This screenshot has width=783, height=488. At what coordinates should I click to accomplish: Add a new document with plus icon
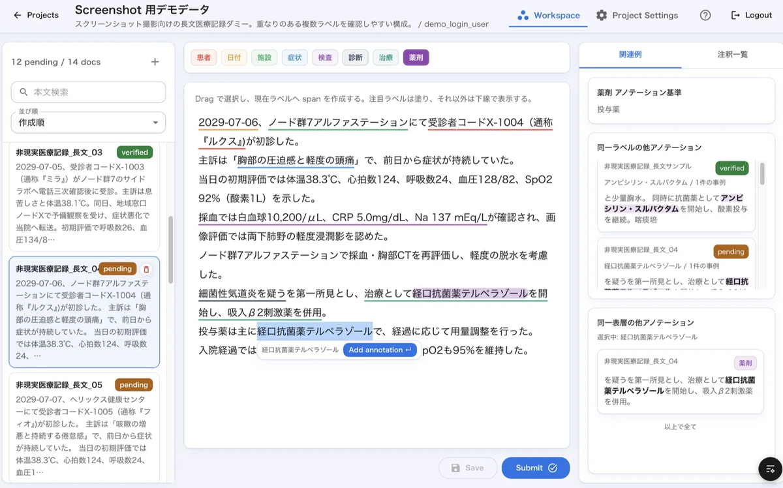(155, 62)
